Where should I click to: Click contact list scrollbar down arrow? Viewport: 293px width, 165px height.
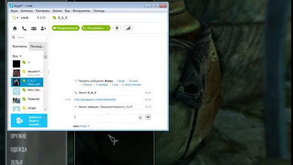click(45, 110)
